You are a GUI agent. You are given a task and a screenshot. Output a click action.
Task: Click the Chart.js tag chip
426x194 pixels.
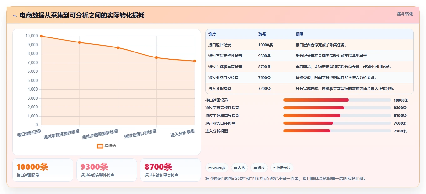coord(217,168)
